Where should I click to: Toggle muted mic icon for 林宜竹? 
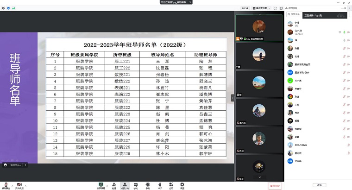point(344,89)
